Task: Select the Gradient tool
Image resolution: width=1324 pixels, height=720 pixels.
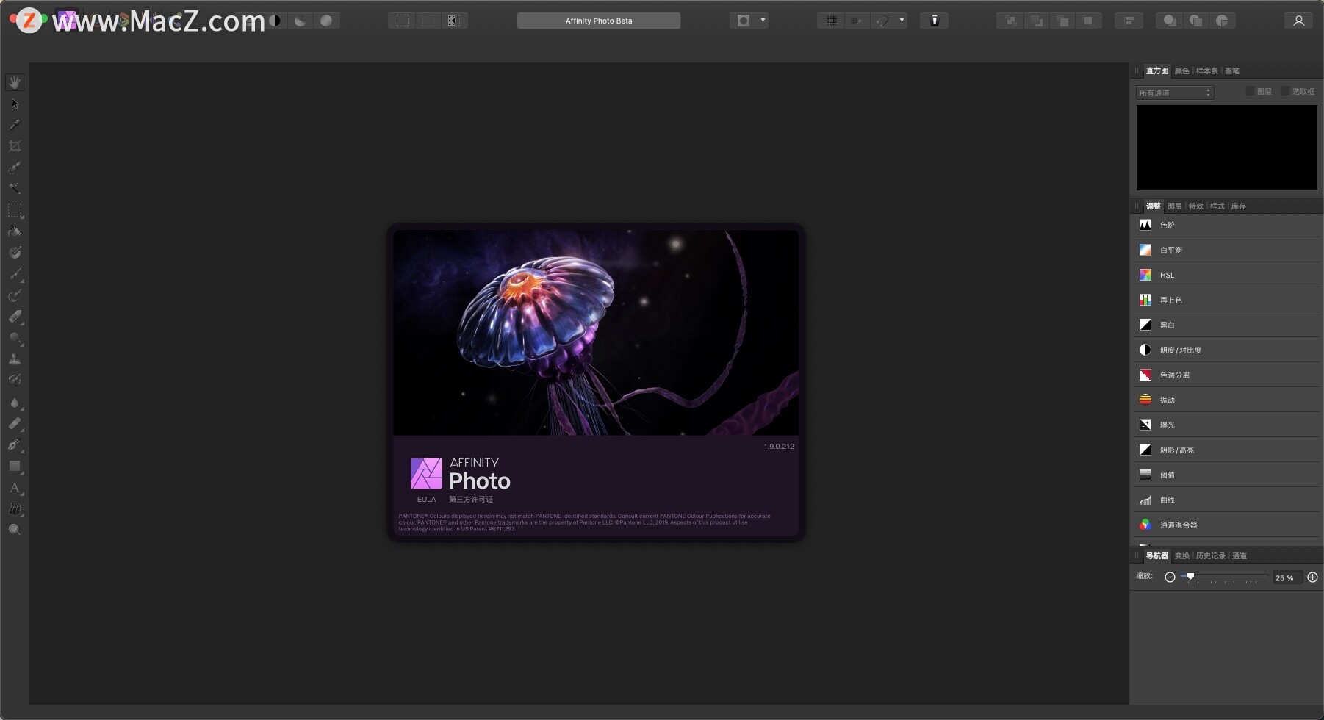Action: click(x=15, y=253)
